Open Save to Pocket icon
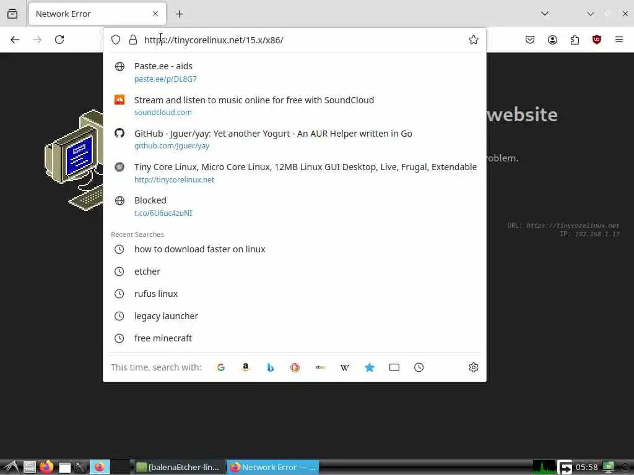Screen dimensions: 634x475 (530, 40)
